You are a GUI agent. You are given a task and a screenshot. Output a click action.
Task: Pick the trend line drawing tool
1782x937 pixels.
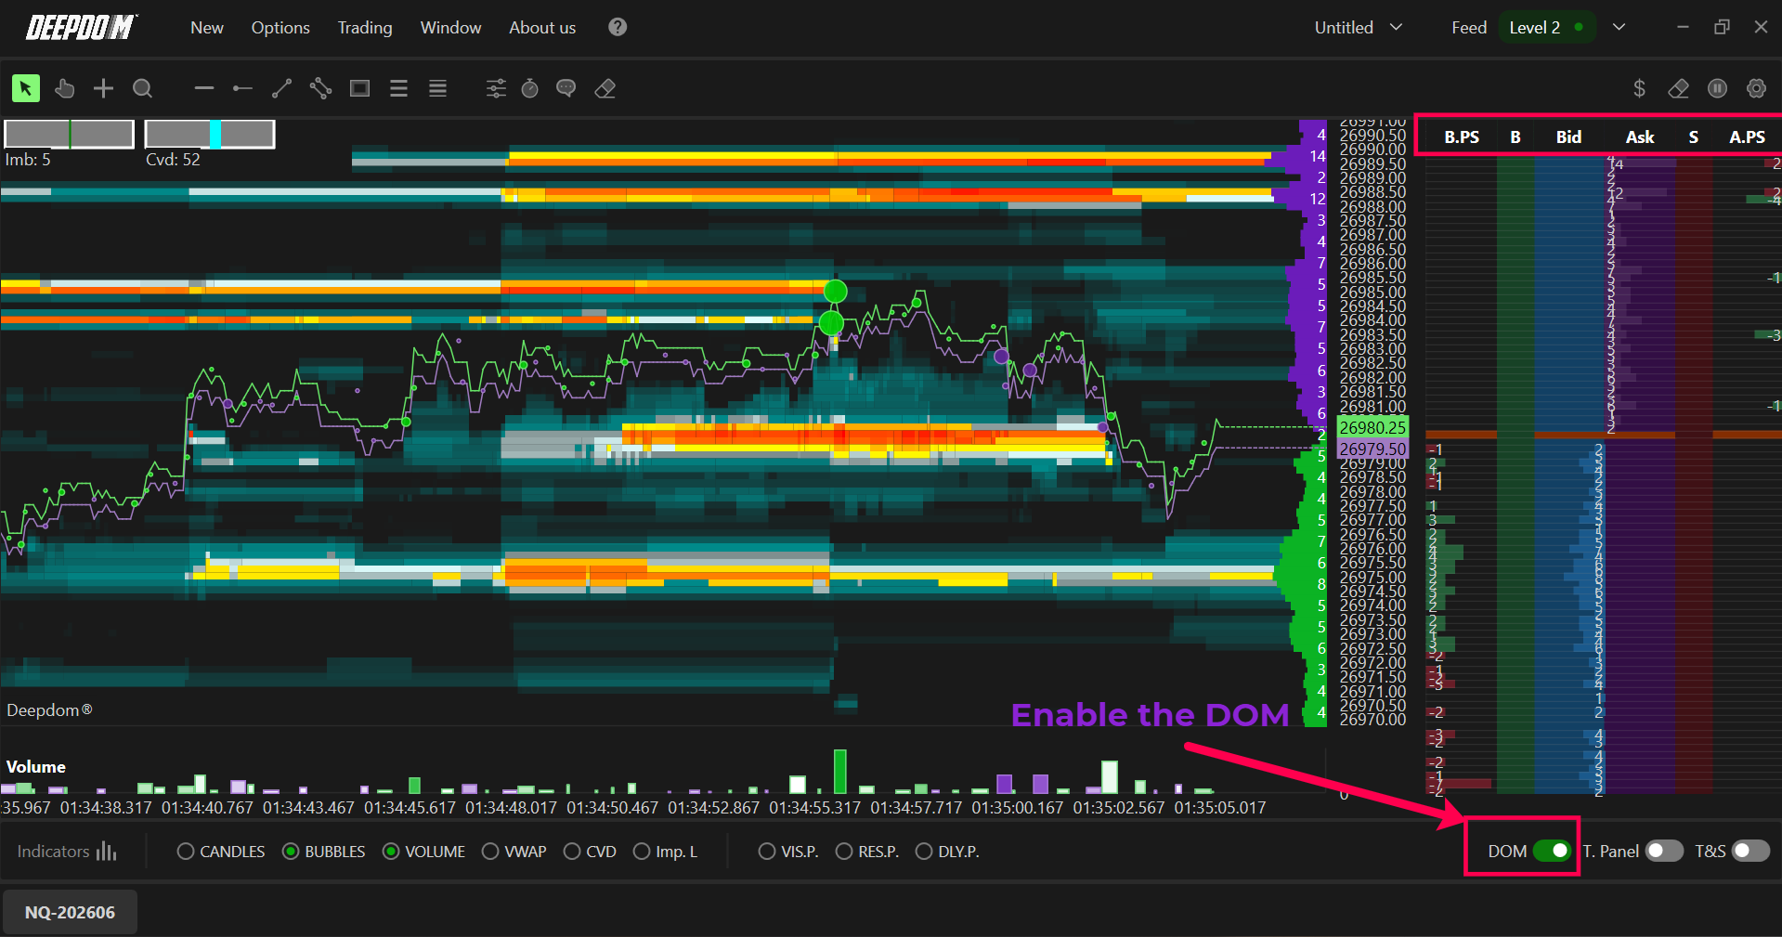coord(281,88)
